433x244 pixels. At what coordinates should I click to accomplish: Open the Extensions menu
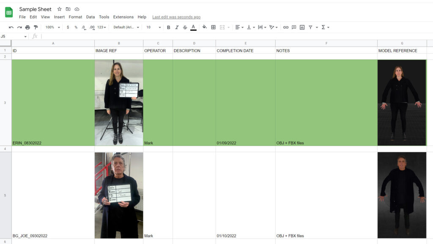coord(123,17)
